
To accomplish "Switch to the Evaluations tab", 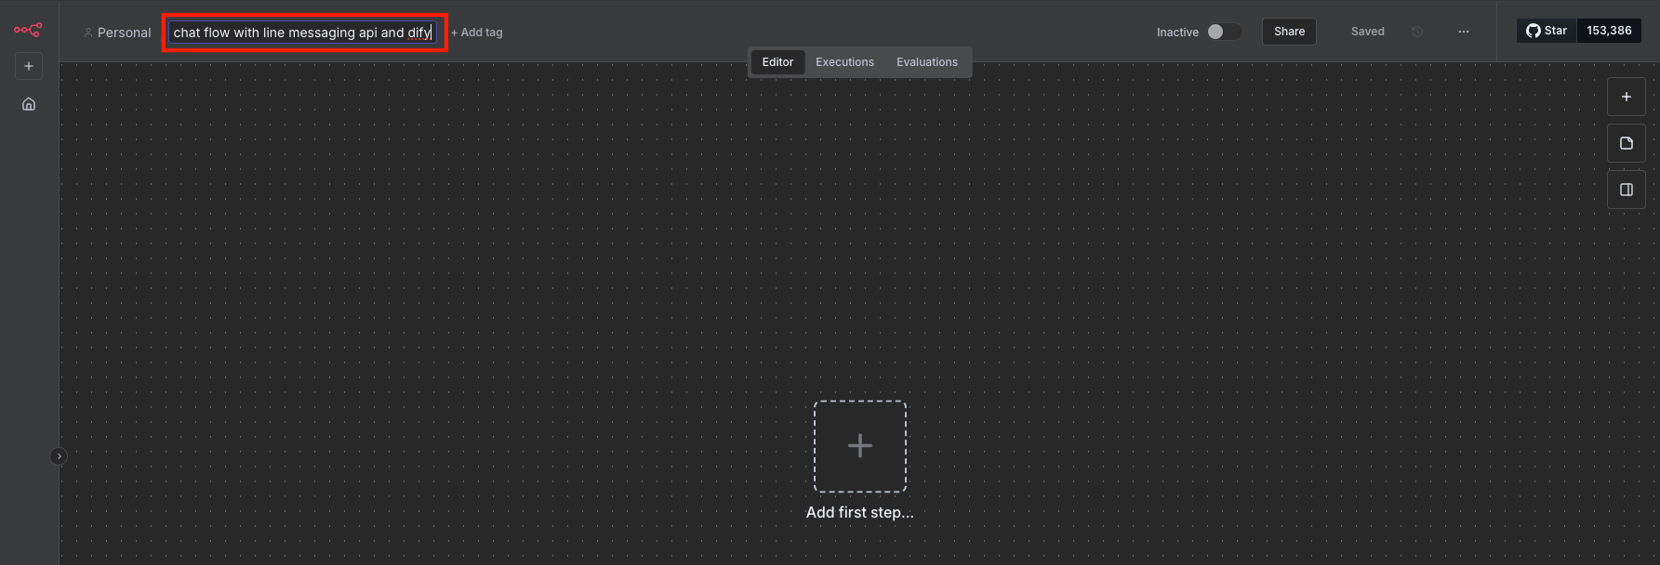I will 927,62.
